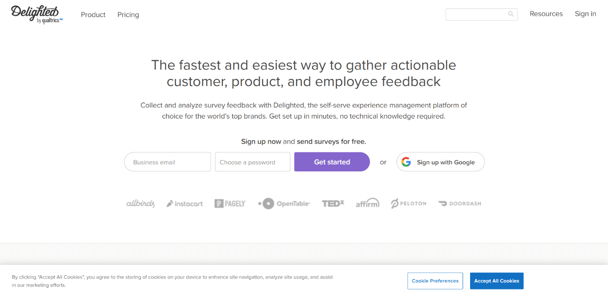
Task: Click the search magnifier icon
Action: 511,14
